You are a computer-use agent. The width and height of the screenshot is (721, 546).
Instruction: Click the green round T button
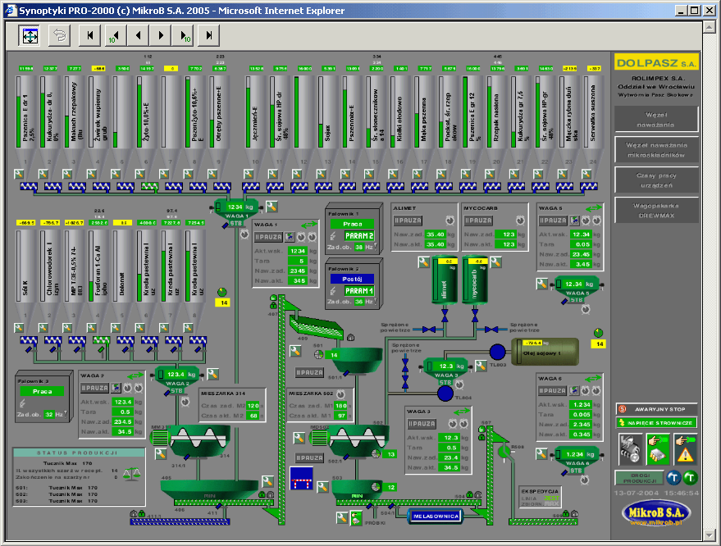click(x=690, y=477)
